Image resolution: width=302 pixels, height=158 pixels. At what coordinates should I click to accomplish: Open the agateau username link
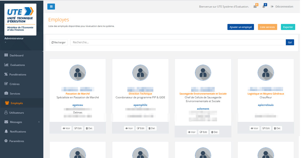(78, 105)
